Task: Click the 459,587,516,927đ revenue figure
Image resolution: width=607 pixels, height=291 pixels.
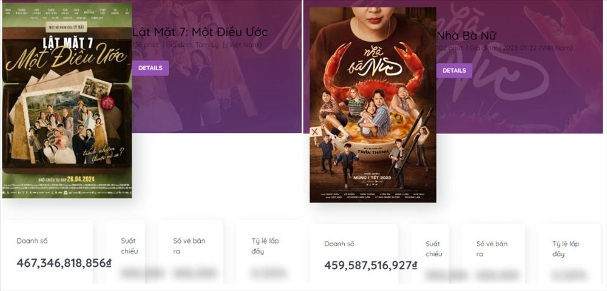Action: pos(371,266)
